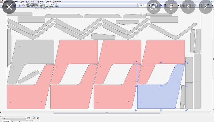Screen dimensions: 214x122
Task: Select the small gray notched strip inside gray panel
Action: coord(28,77)
